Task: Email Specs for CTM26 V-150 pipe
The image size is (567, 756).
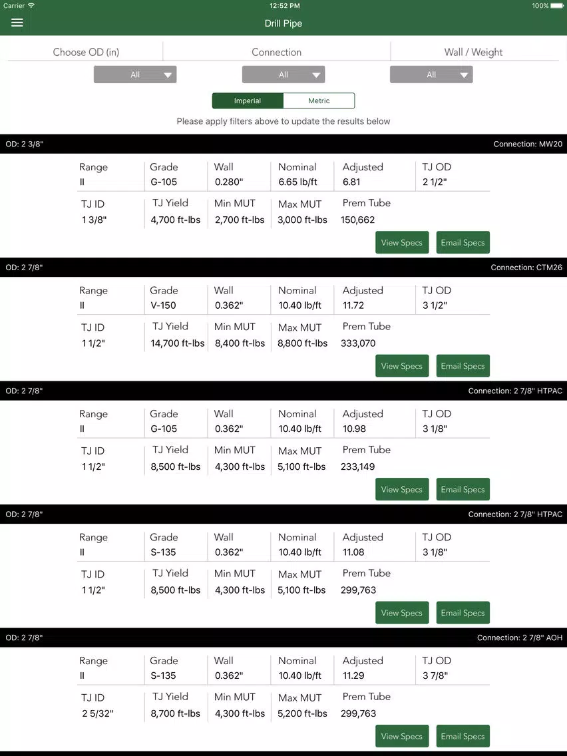Action: (x=463, y=366)
